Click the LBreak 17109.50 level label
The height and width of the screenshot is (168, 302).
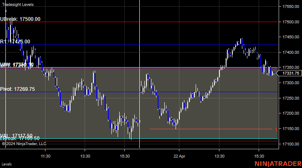20,139
